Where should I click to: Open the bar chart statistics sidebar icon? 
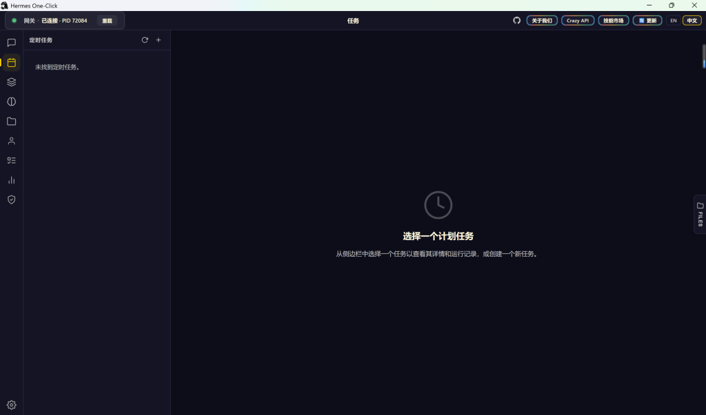pyautogui.click(x=11, y=180)
